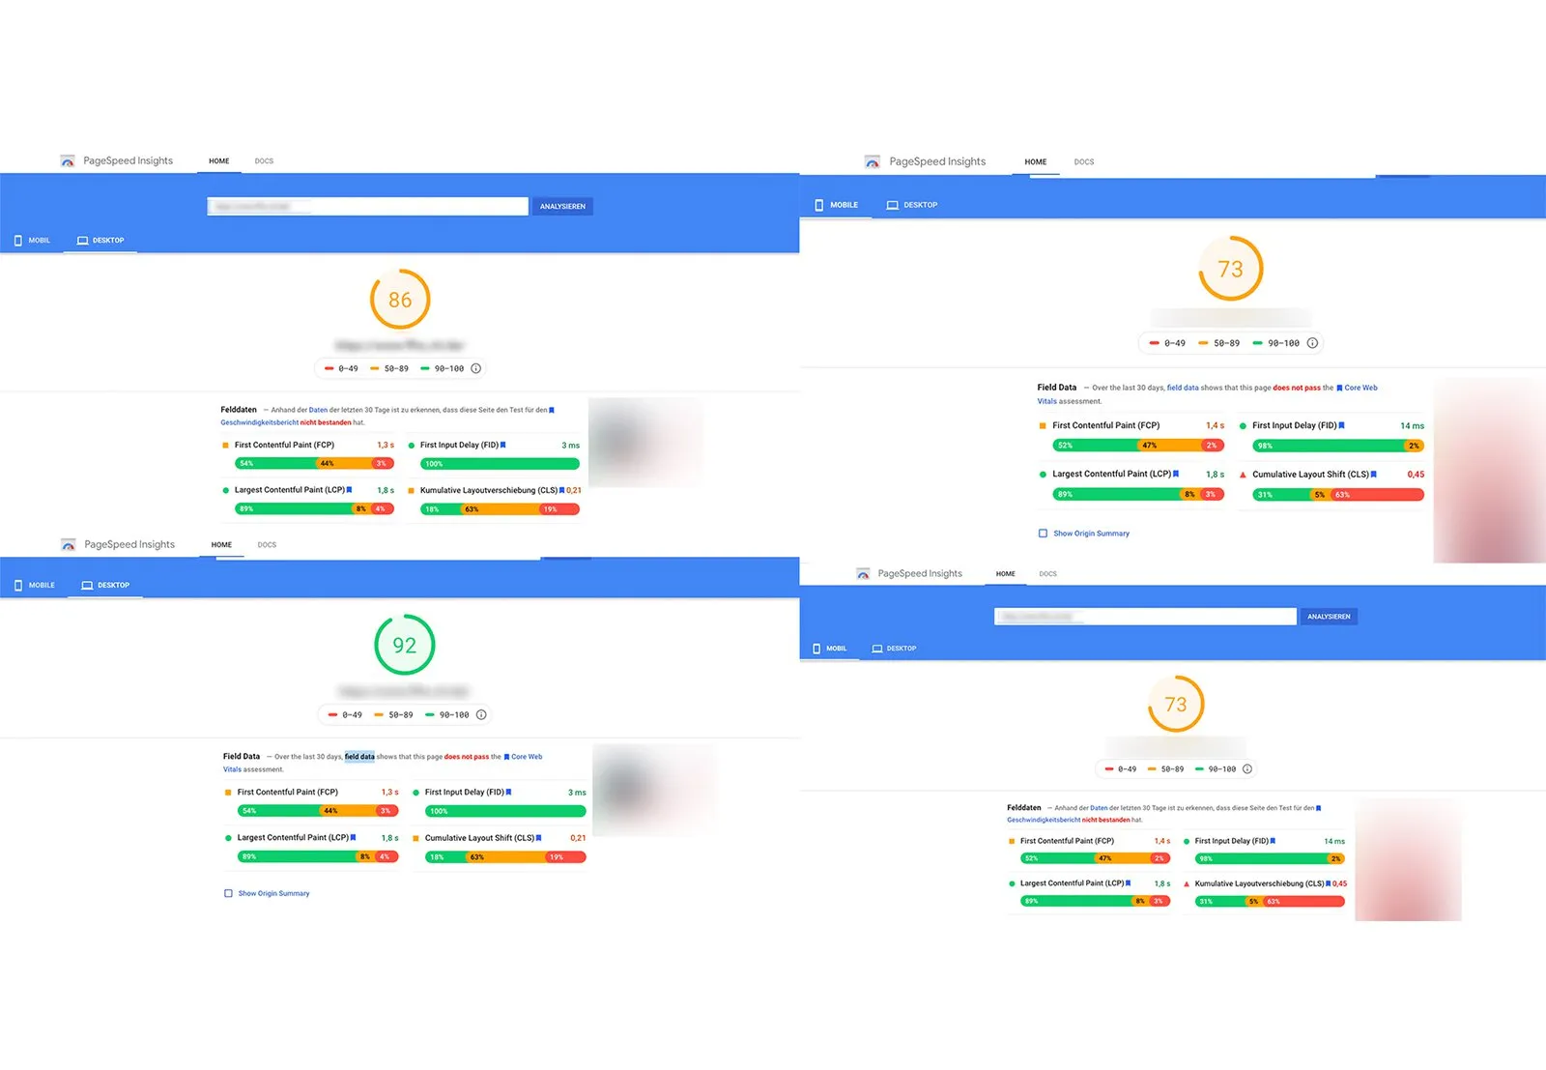Screen dimensions: 1546x1070
Task: Click bookmark icon after First Input Delay (FID) 14 ms English row
Action: click(x=1341, y=425)
